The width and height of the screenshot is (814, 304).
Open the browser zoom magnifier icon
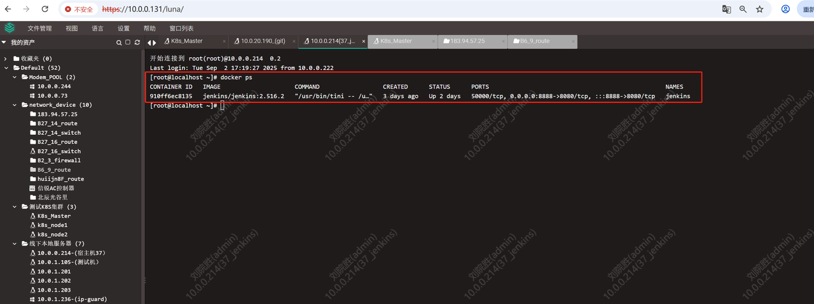[743, 10]
